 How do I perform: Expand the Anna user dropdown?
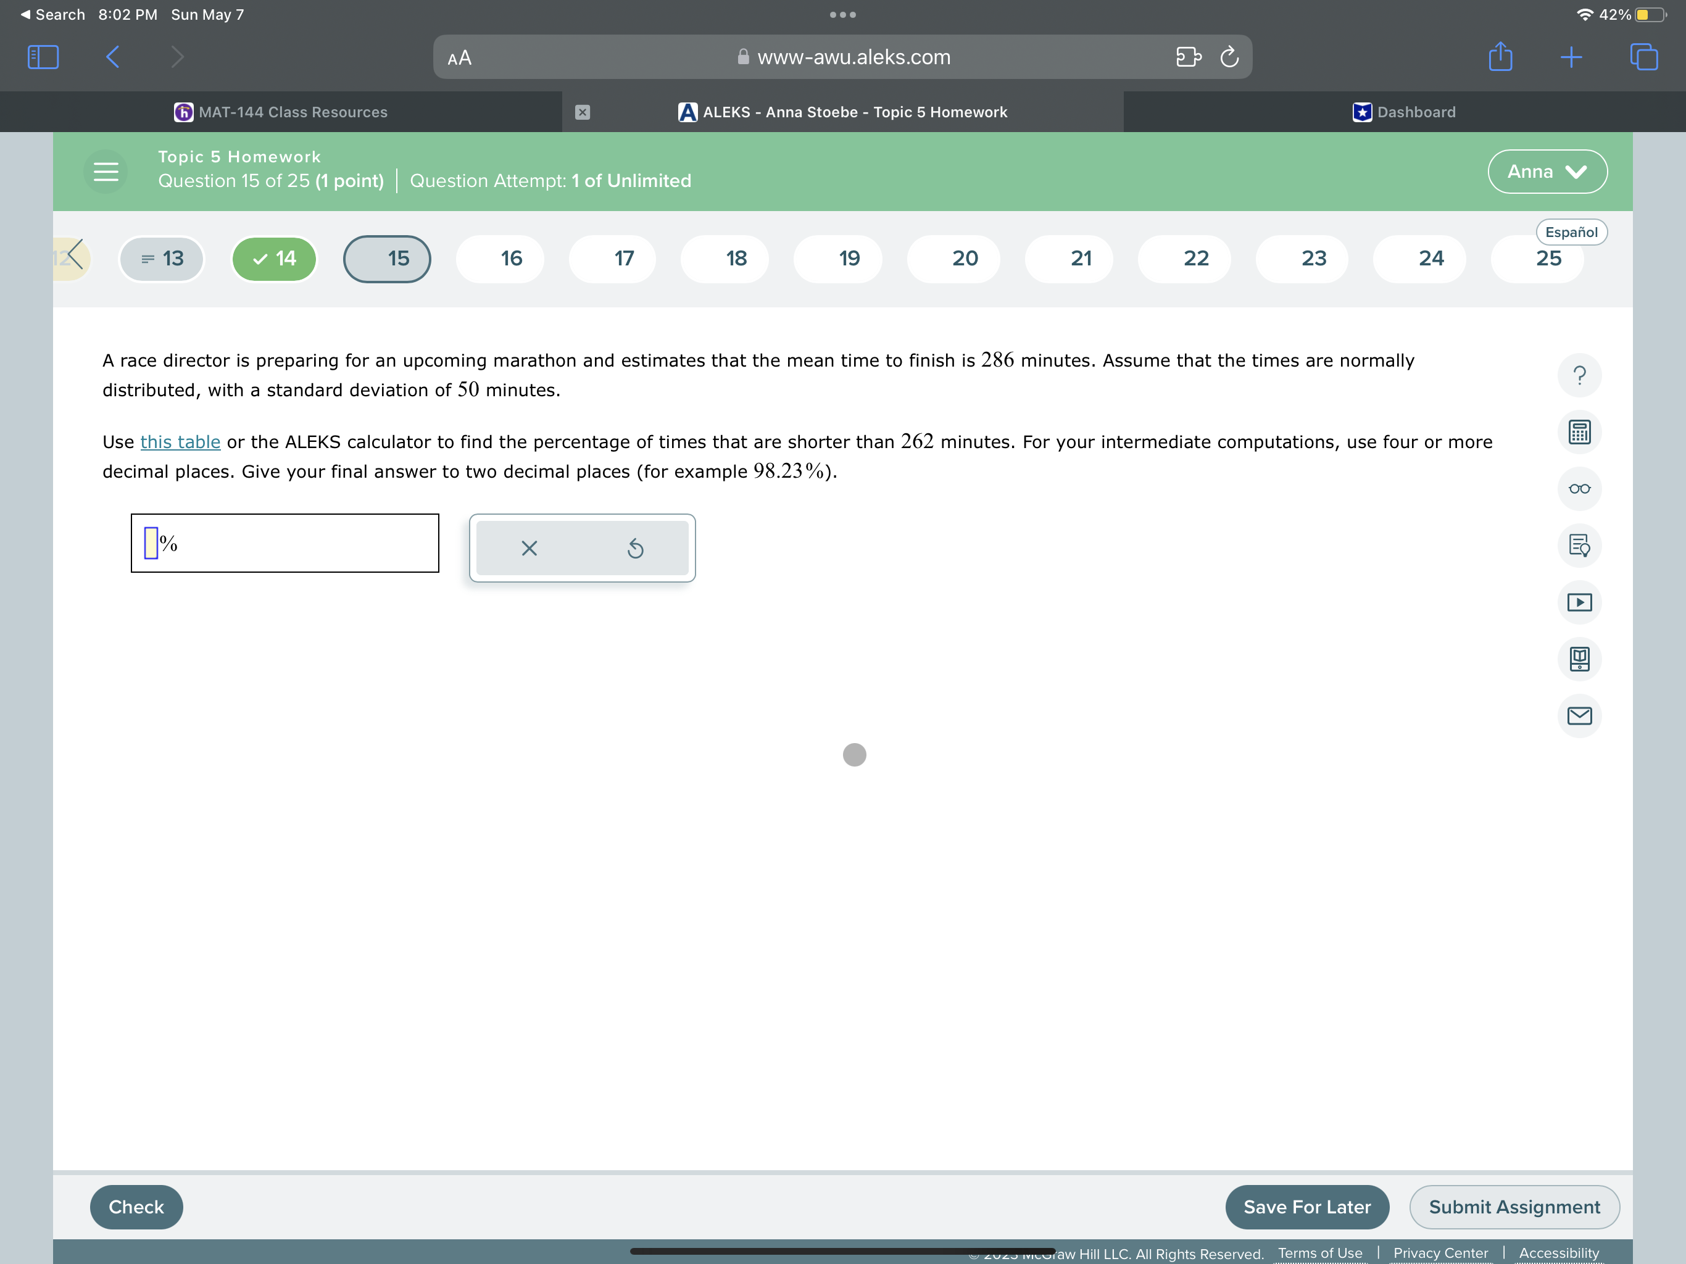pyautogui.click(x=1547, y=172)
